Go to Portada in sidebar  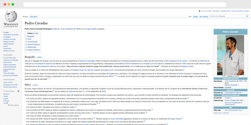(6, 33)
